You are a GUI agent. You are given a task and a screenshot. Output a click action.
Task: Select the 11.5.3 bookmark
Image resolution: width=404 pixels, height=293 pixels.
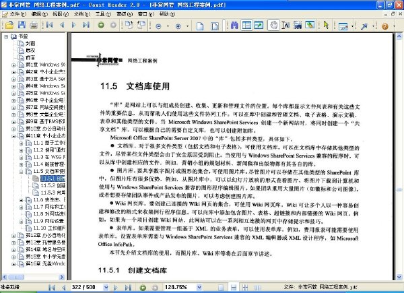[x=53, y=193]
